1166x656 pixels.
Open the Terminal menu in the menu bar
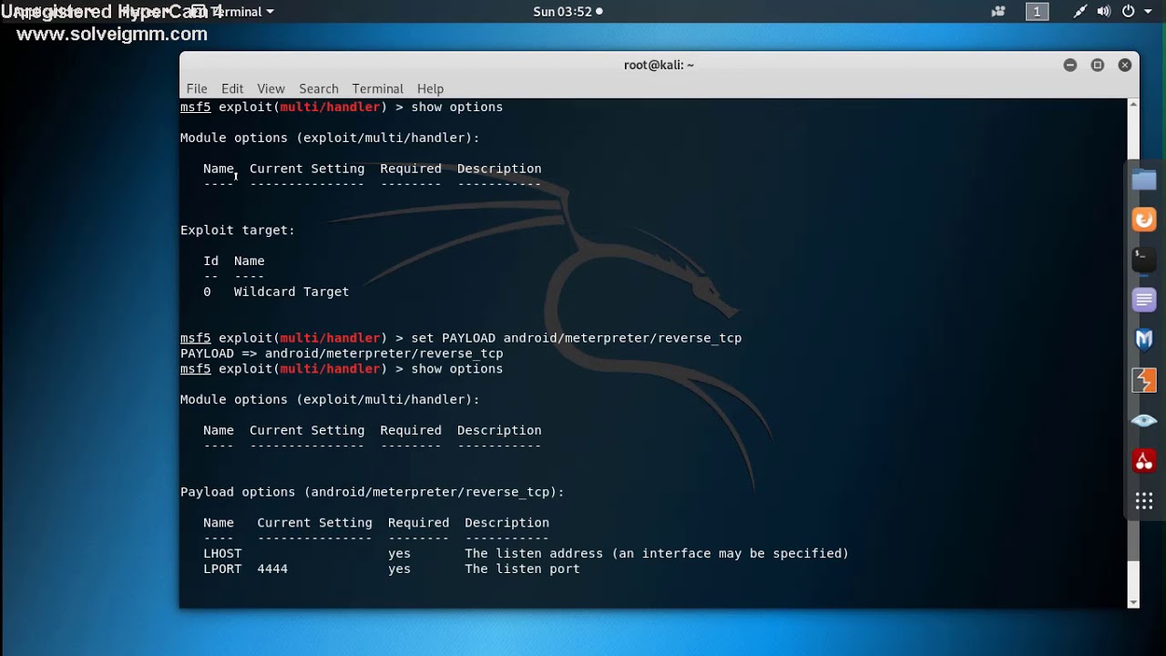click(377, 88)
